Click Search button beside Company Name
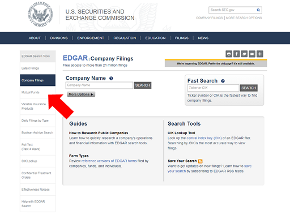Viewport: 290px width, 215px height. pyautogui.click(x=143, y=85)
